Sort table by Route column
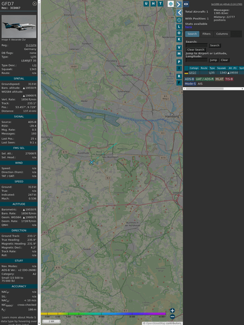This screenshot has width=244, height=325. point(204,68)
